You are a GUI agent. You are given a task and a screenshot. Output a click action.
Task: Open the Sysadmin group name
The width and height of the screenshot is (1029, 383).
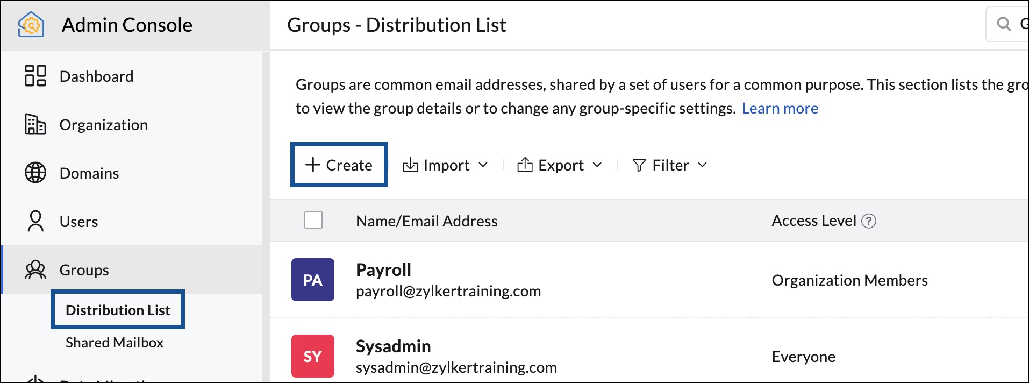(x=393, y=346)
